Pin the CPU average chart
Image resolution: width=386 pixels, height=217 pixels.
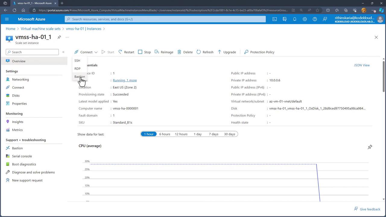tap(370, 147)
